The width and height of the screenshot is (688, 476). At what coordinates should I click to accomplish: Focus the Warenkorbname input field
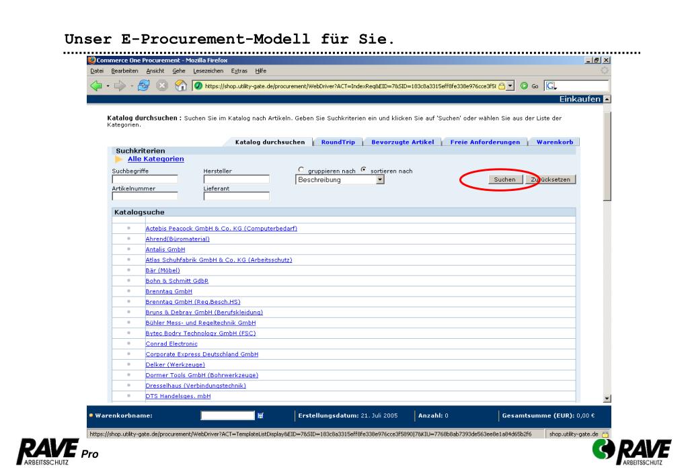[x=227, y=415]
